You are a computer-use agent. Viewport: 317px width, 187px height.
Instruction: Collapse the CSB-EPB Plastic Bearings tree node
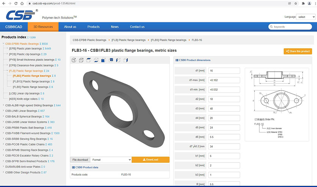point(3,43)
